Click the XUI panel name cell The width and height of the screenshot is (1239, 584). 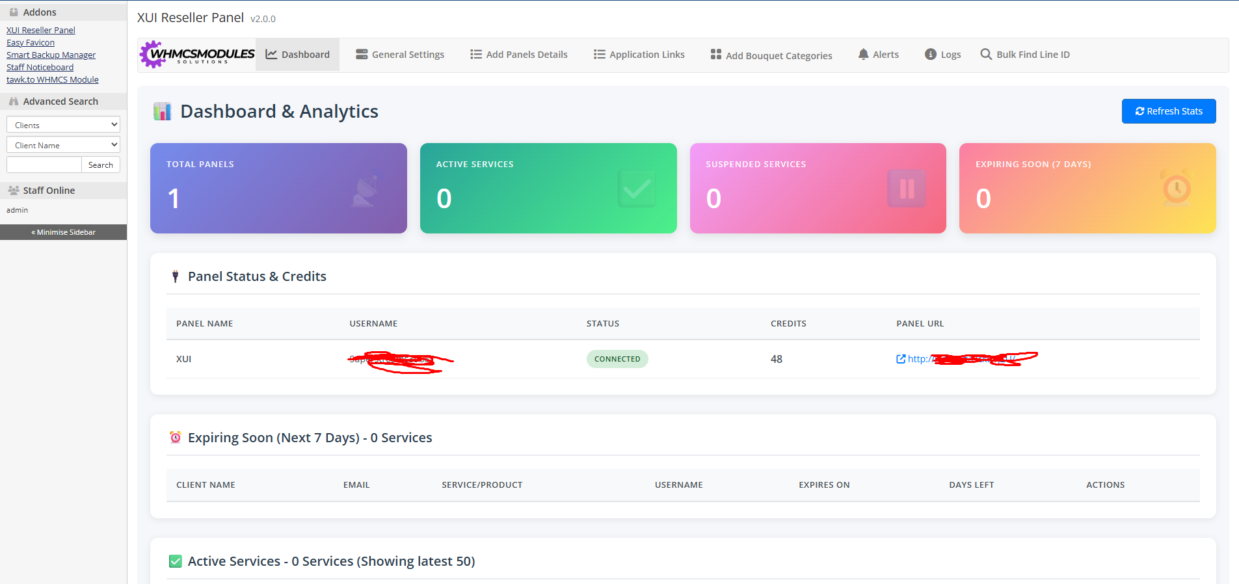click(x=184, y=359)
